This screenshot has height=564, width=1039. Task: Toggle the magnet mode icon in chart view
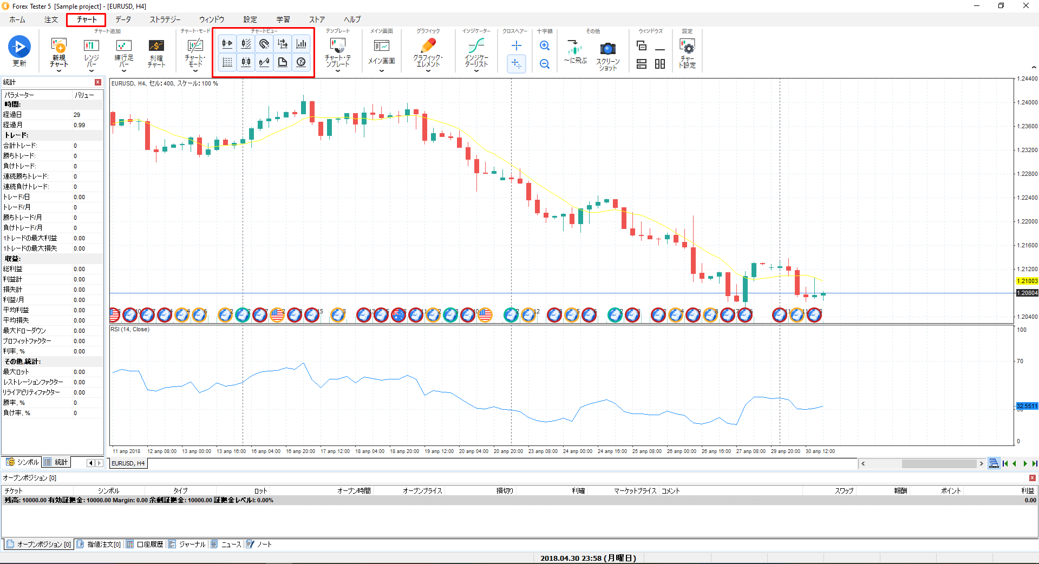pyautogui.click(x=264, y=44)
